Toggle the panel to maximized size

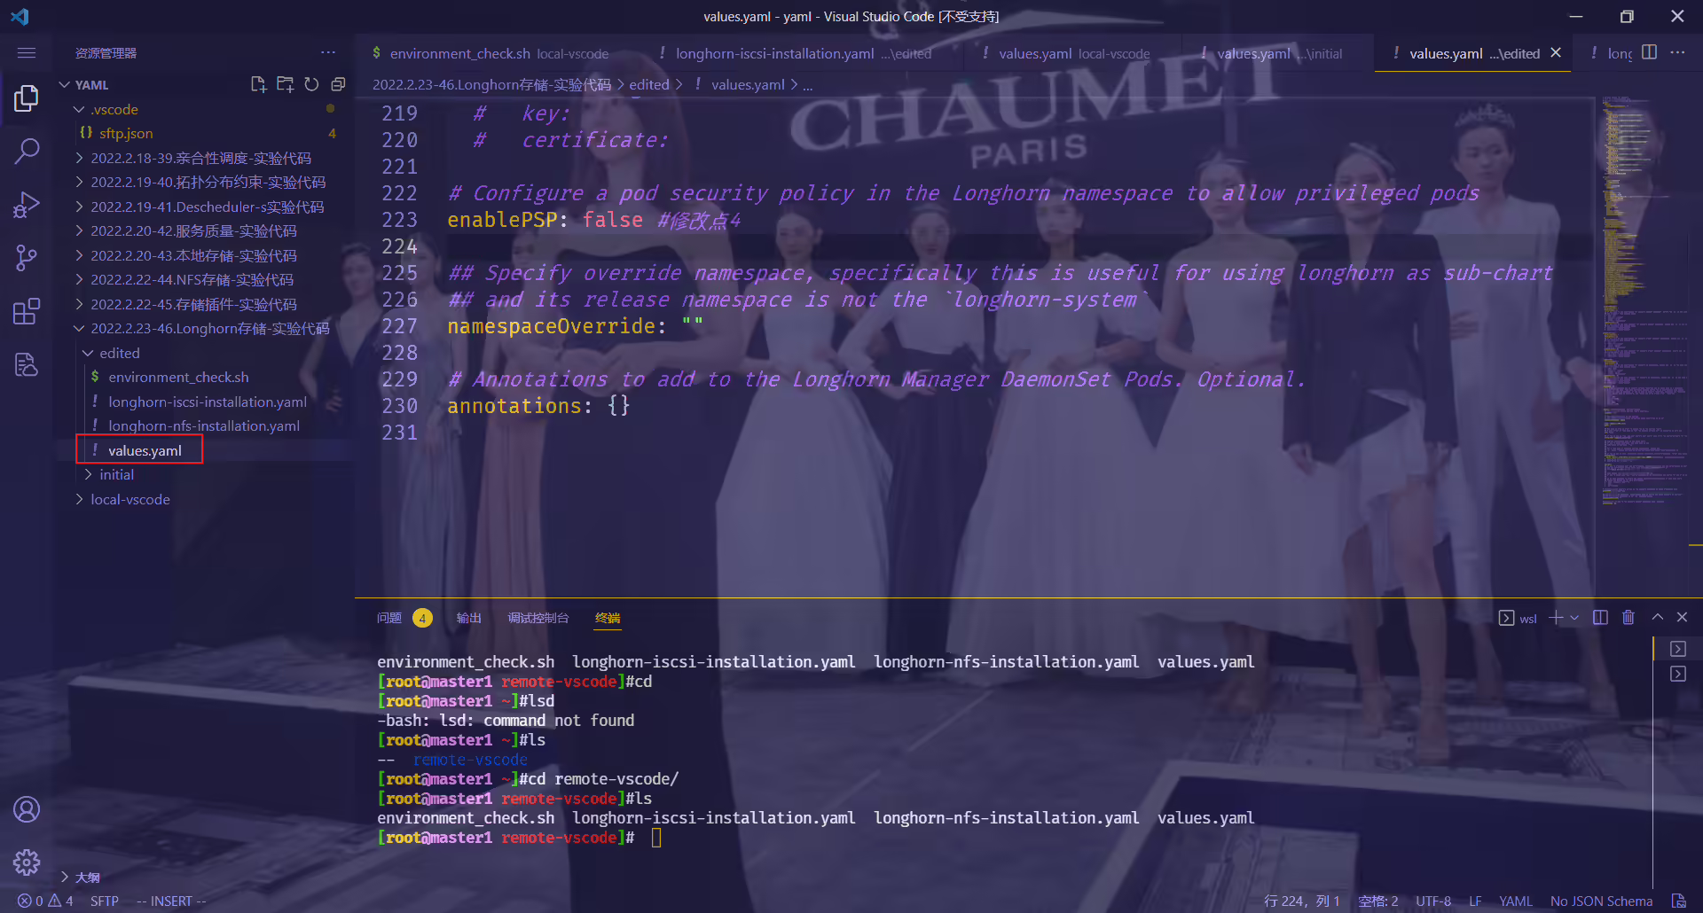pos(1657,618)
